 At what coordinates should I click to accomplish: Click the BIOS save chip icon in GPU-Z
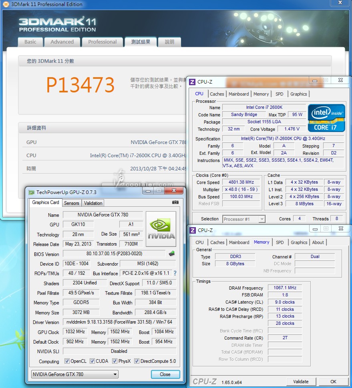pos(172,253)
